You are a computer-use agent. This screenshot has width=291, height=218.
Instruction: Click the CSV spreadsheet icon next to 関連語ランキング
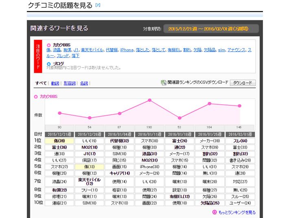click(163, 83)
